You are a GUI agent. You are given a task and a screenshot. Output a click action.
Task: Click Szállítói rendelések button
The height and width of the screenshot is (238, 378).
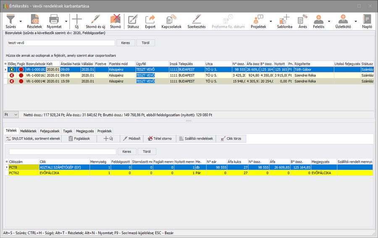195,139
